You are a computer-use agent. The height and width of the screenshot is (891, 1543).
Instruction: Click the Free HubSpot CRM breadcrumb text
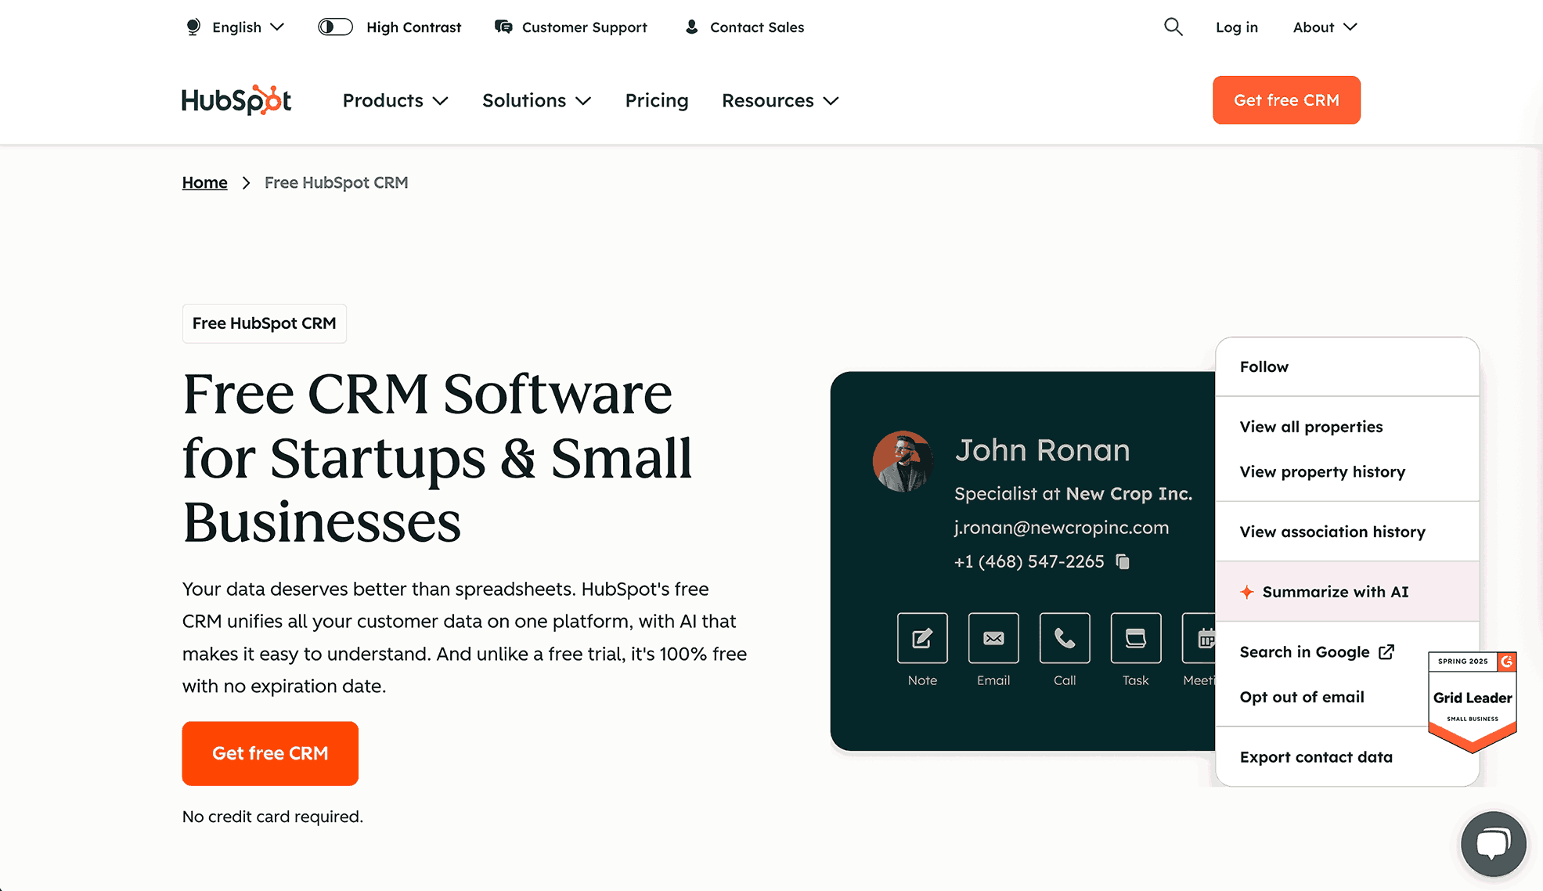[336, 182]
